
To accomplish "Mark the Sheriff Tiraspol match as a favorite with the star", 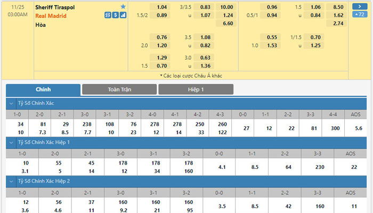I will (x=123, y=6).
